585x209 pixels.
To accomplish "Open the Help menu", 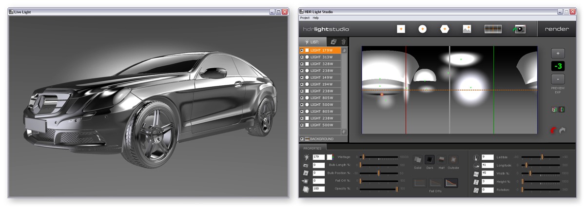I will pos(315,18).
